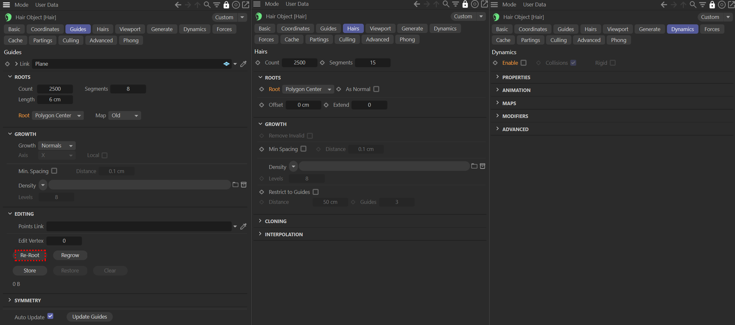The height and width of the screenshot is (325, 735).
Task: Toggle lock icon in middle Hairs panel
Action: (x=465, y=4)
